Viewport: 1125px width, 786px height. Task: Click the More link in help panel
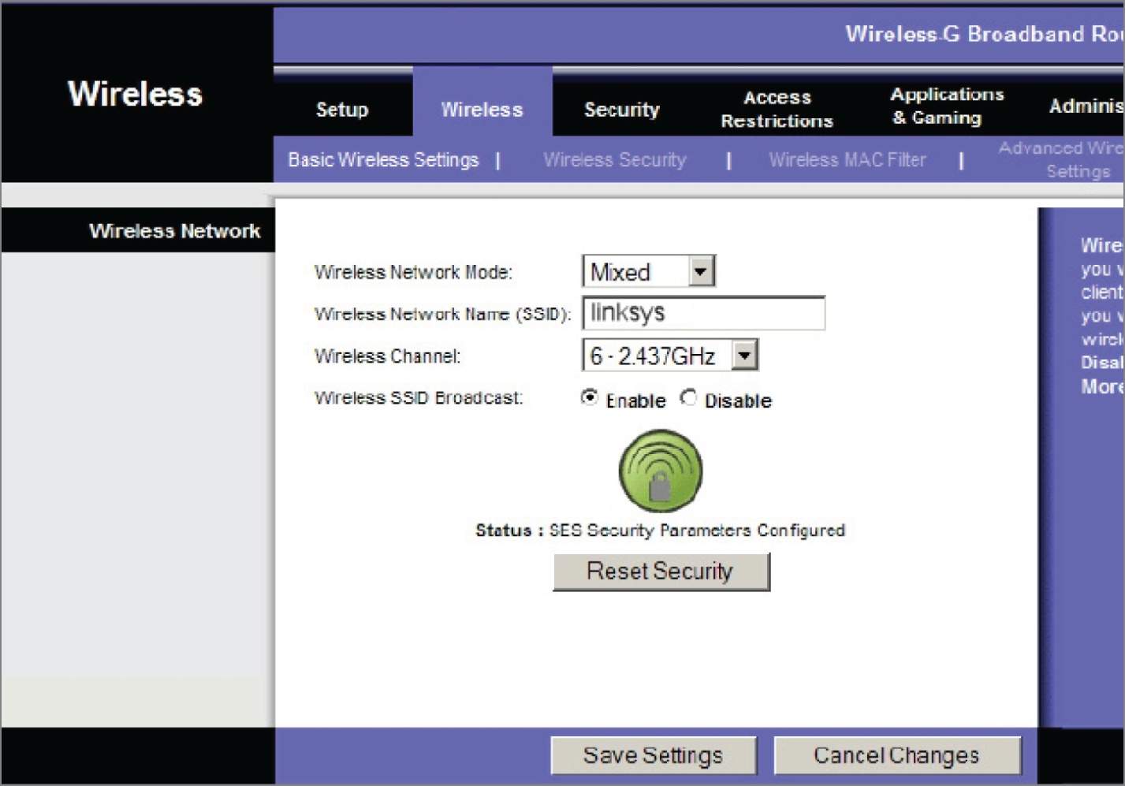pos(1101,386)
